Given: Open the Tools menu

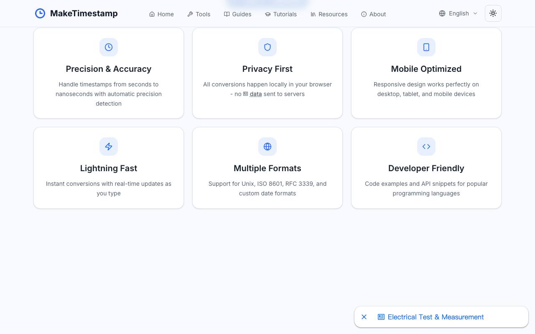Looking at the screenshot, I should click(x=199, y=14).
